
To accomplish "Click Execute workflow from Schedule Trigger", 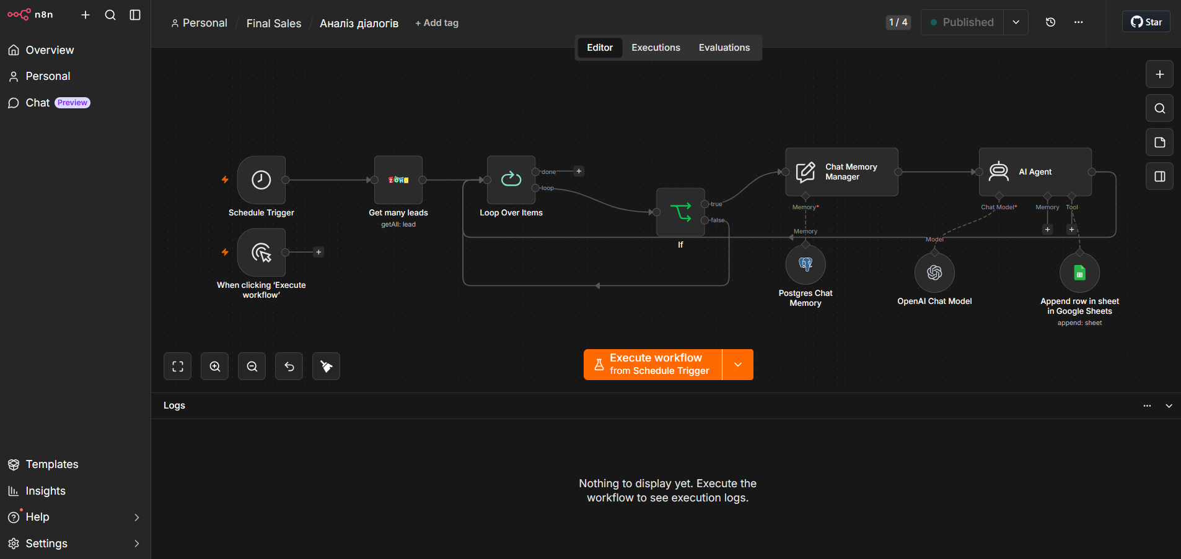I will pos(652,365).
